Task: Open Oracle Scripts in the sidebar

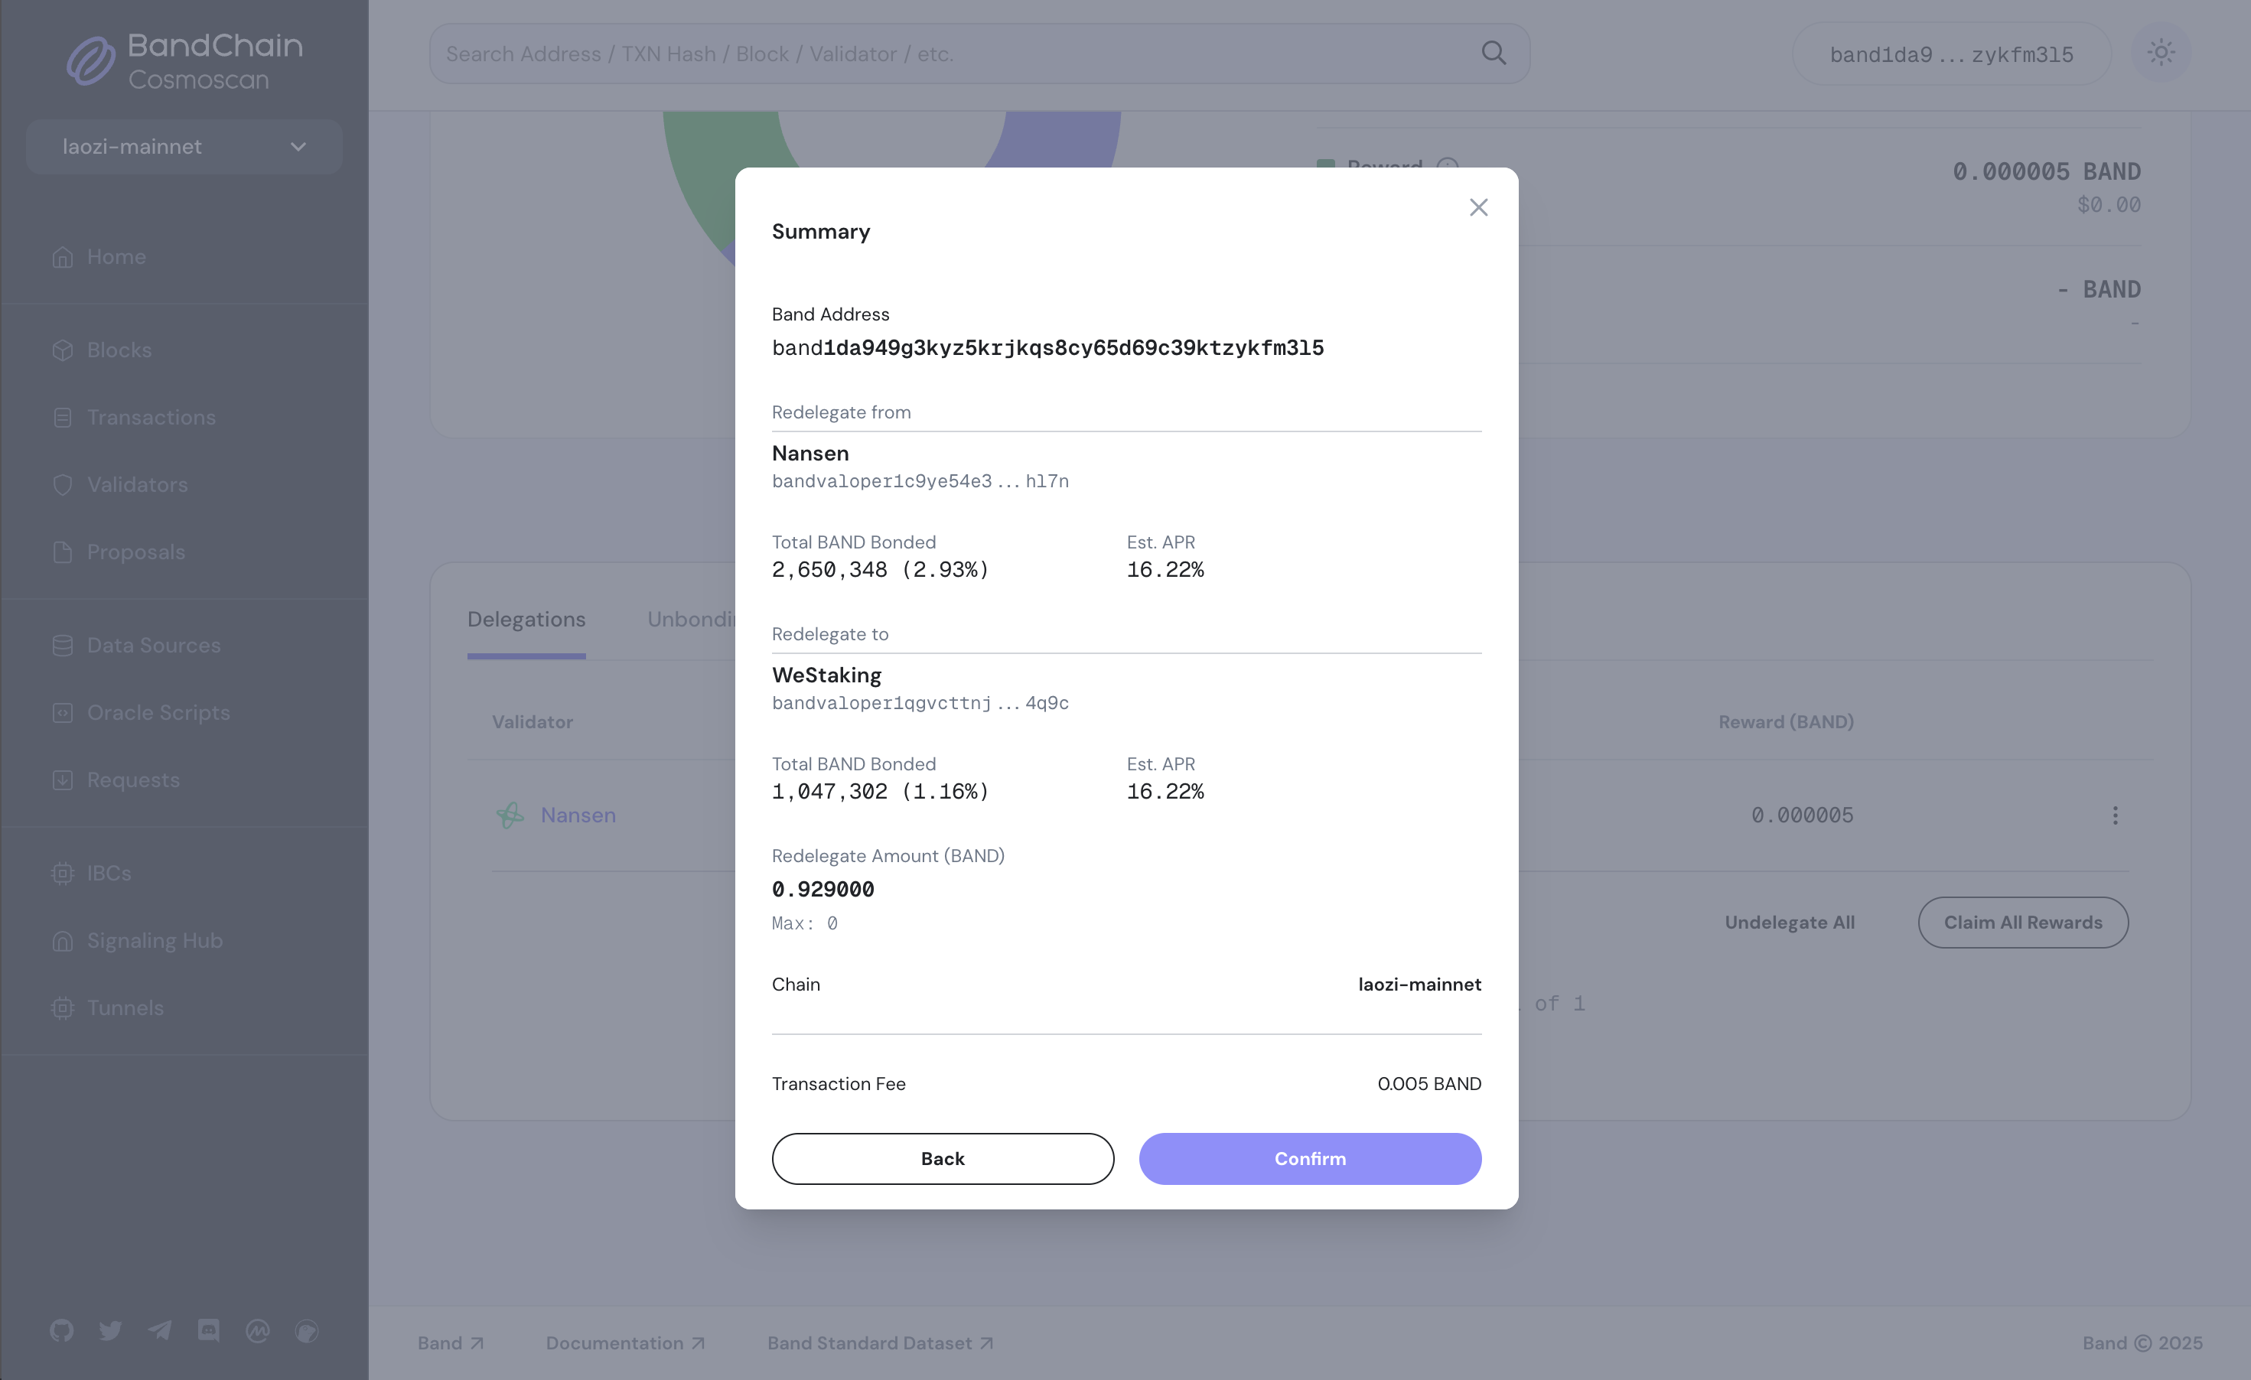Action: point(158,712)
